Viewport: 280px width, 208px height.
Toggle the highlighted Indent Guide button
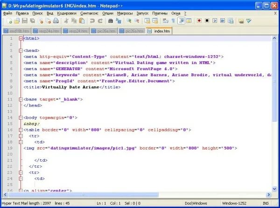tap(182, 21)
